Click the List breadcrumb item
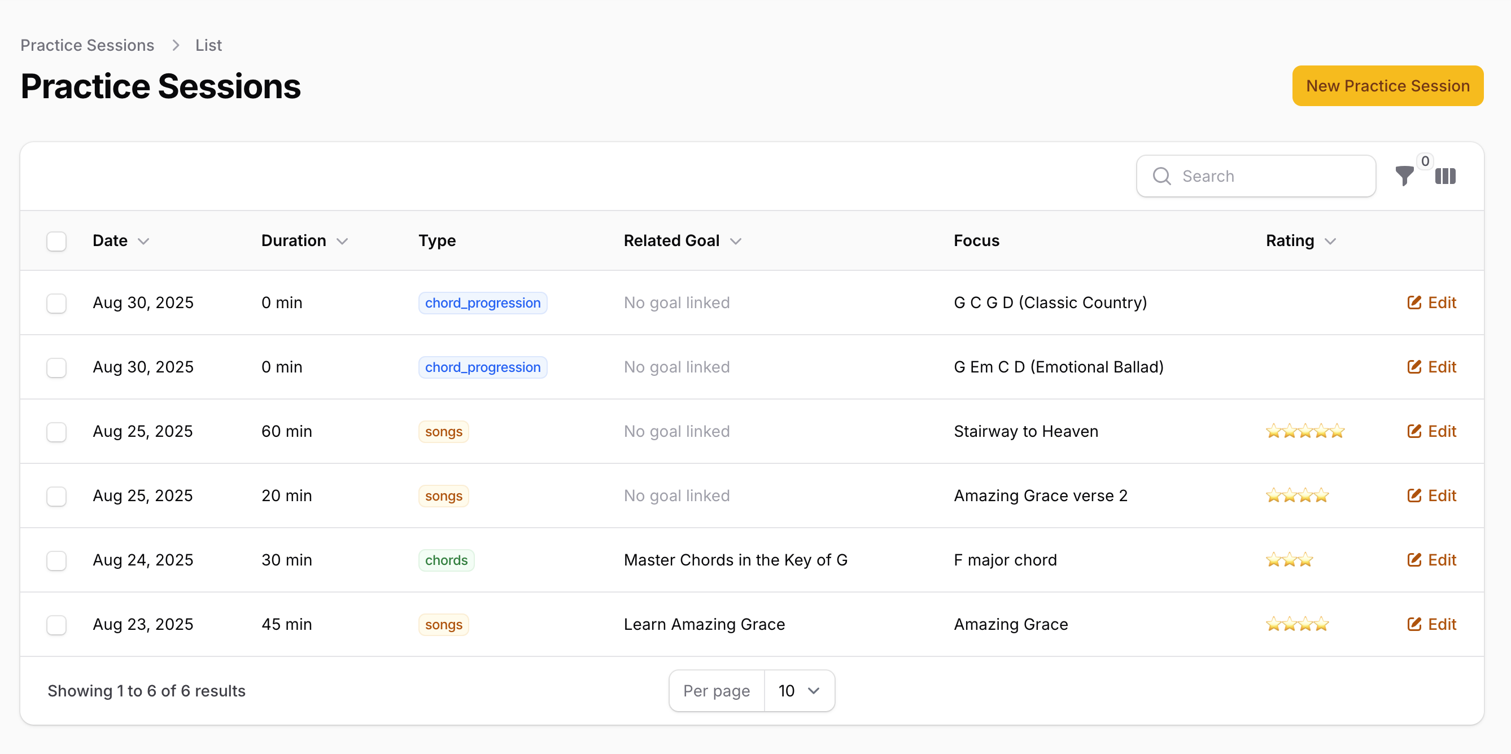 tap(208, 45)
